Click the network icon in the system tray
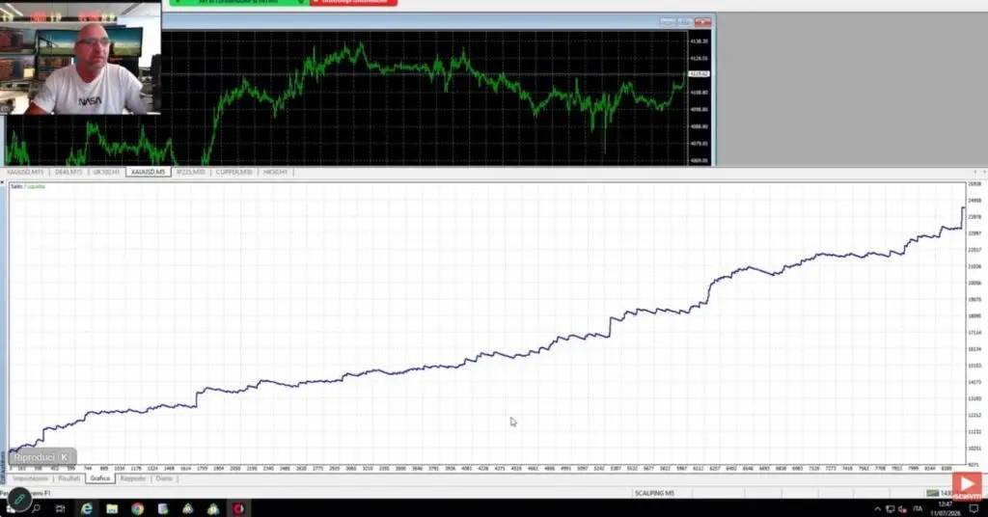988x517 pixels. point(890,509)
